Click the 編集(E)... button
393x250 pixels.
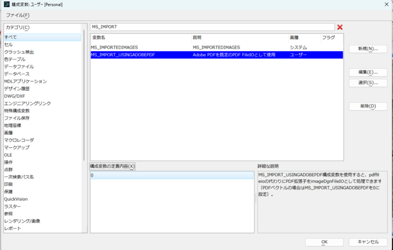tap(368, 72)
